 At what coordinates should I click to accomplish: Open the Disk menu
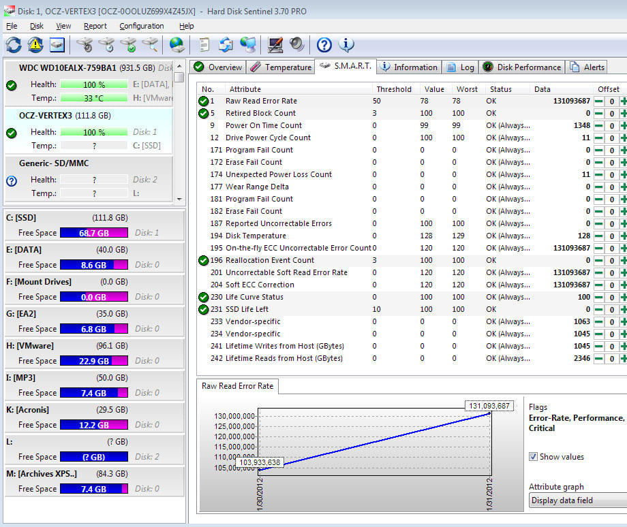pos(36,26)
